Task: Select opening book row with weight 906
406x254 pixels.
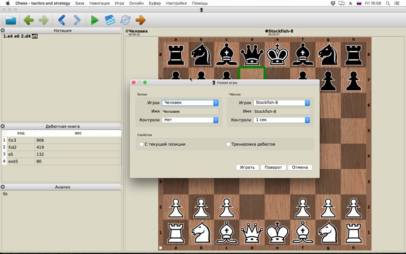Action: pyautogui.click(x=61, y=140)
